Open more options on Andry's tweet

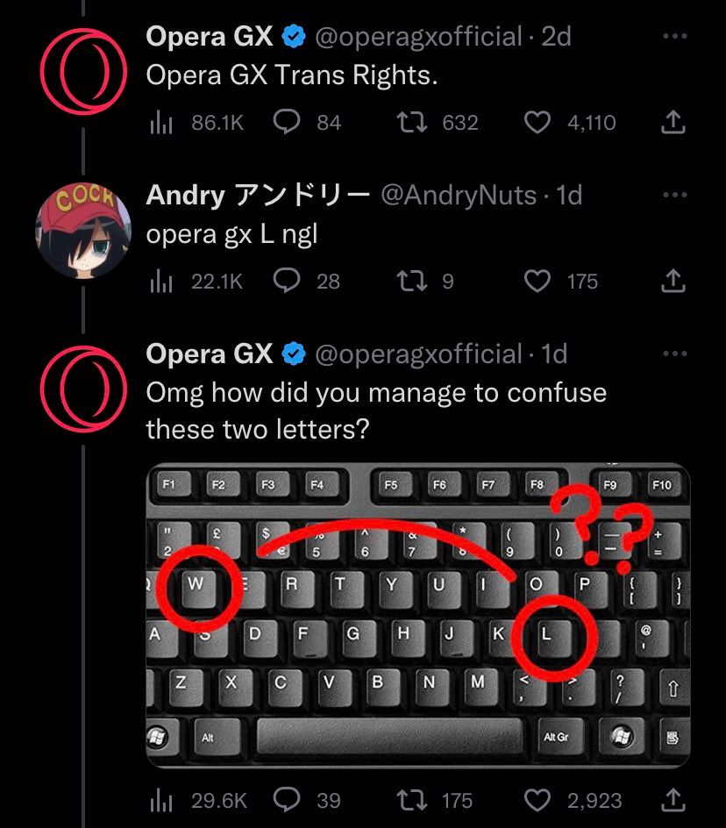pyautogui.click(x=675, y=195)
